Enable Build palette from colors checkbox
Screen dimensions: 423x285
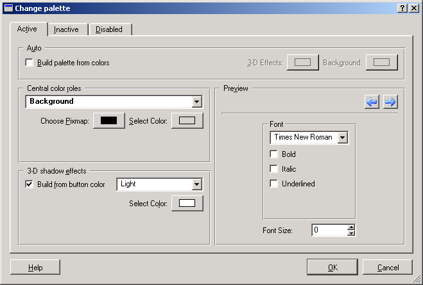coord(29,63)
